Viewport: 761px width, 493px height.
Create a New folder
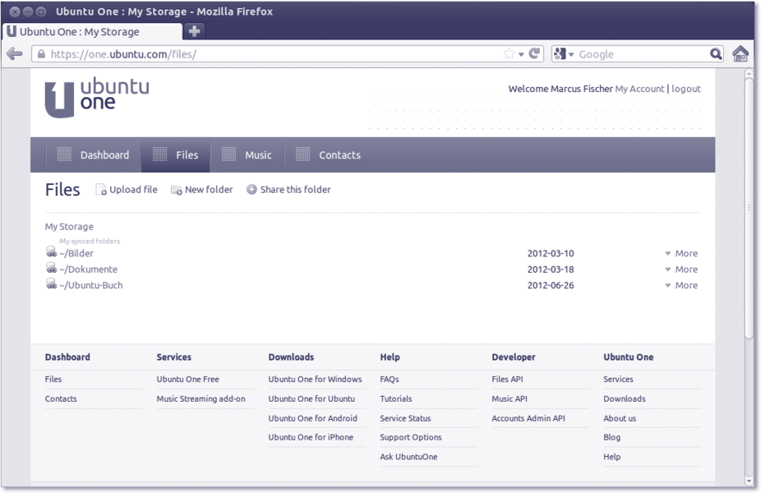click(x=202, y=190)
